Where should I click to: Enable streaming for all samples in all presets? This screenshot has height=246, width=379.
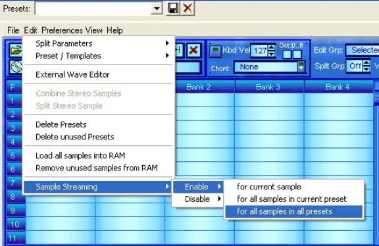[293, 211]
